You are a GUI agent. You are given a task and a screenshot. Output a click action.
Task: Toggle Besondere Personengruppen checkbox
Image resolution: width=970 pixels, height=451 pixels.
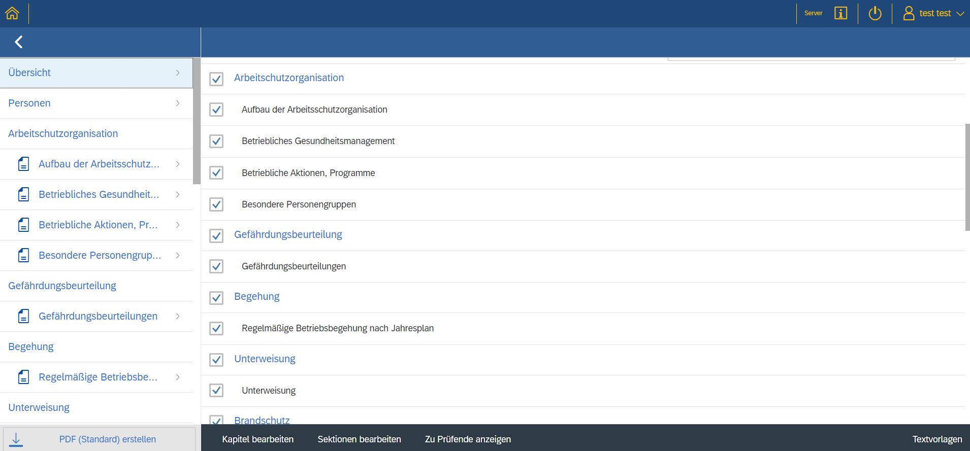click(216, 204)
